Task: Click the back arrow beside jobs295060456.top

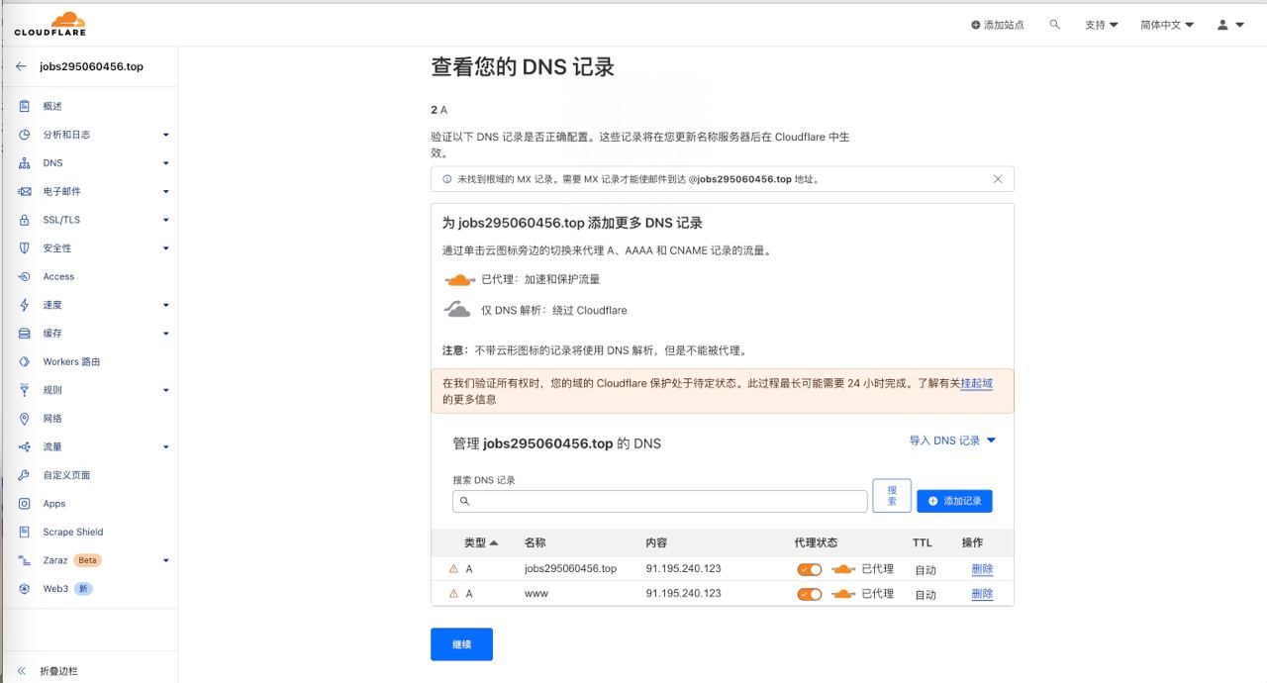Action: click(21, 66)
